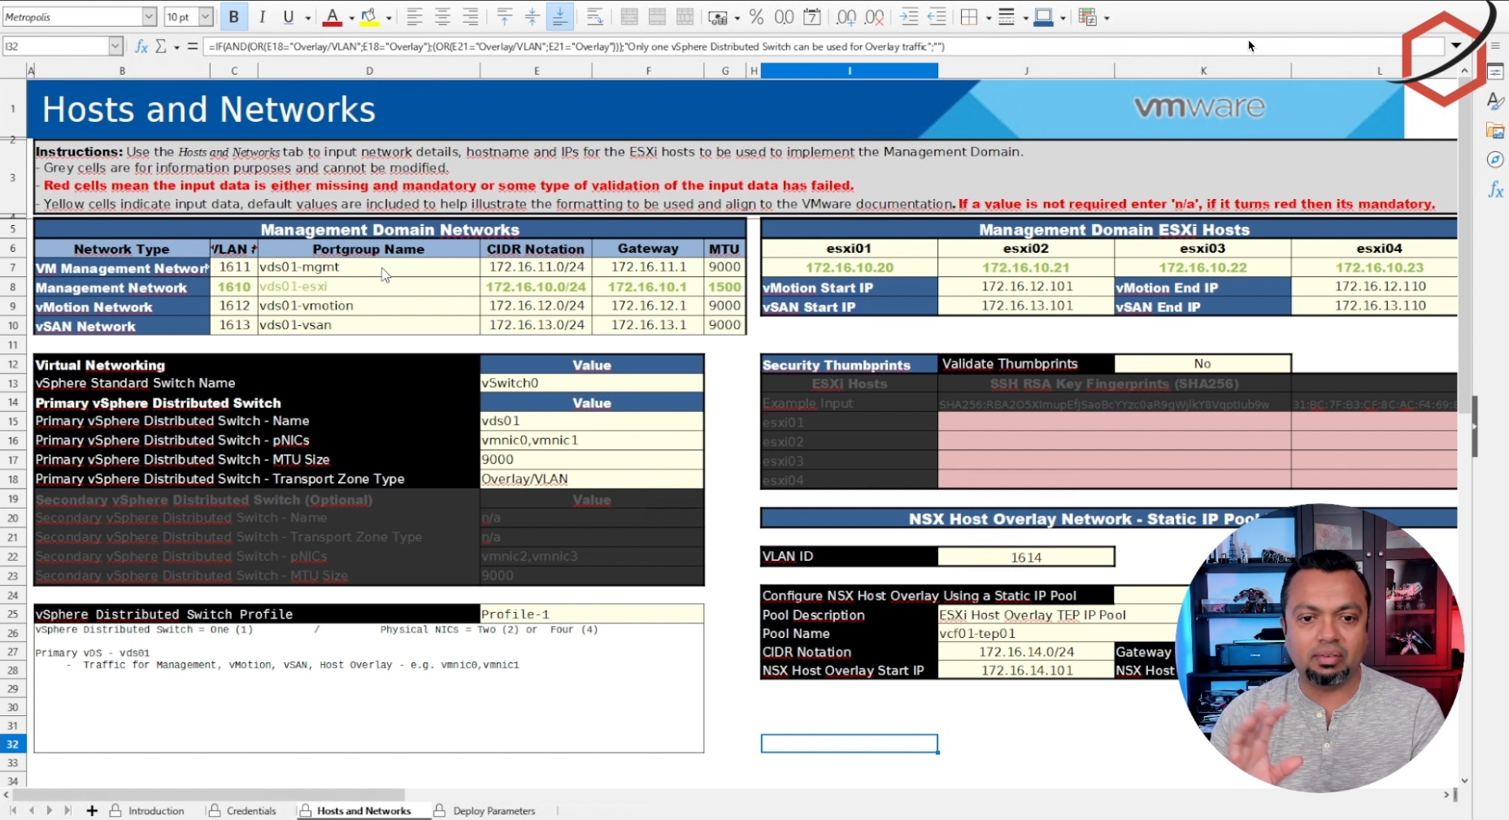1509x820 pixels.
Task: Toggle Italic formatting
Action: (x=262, y=17)
